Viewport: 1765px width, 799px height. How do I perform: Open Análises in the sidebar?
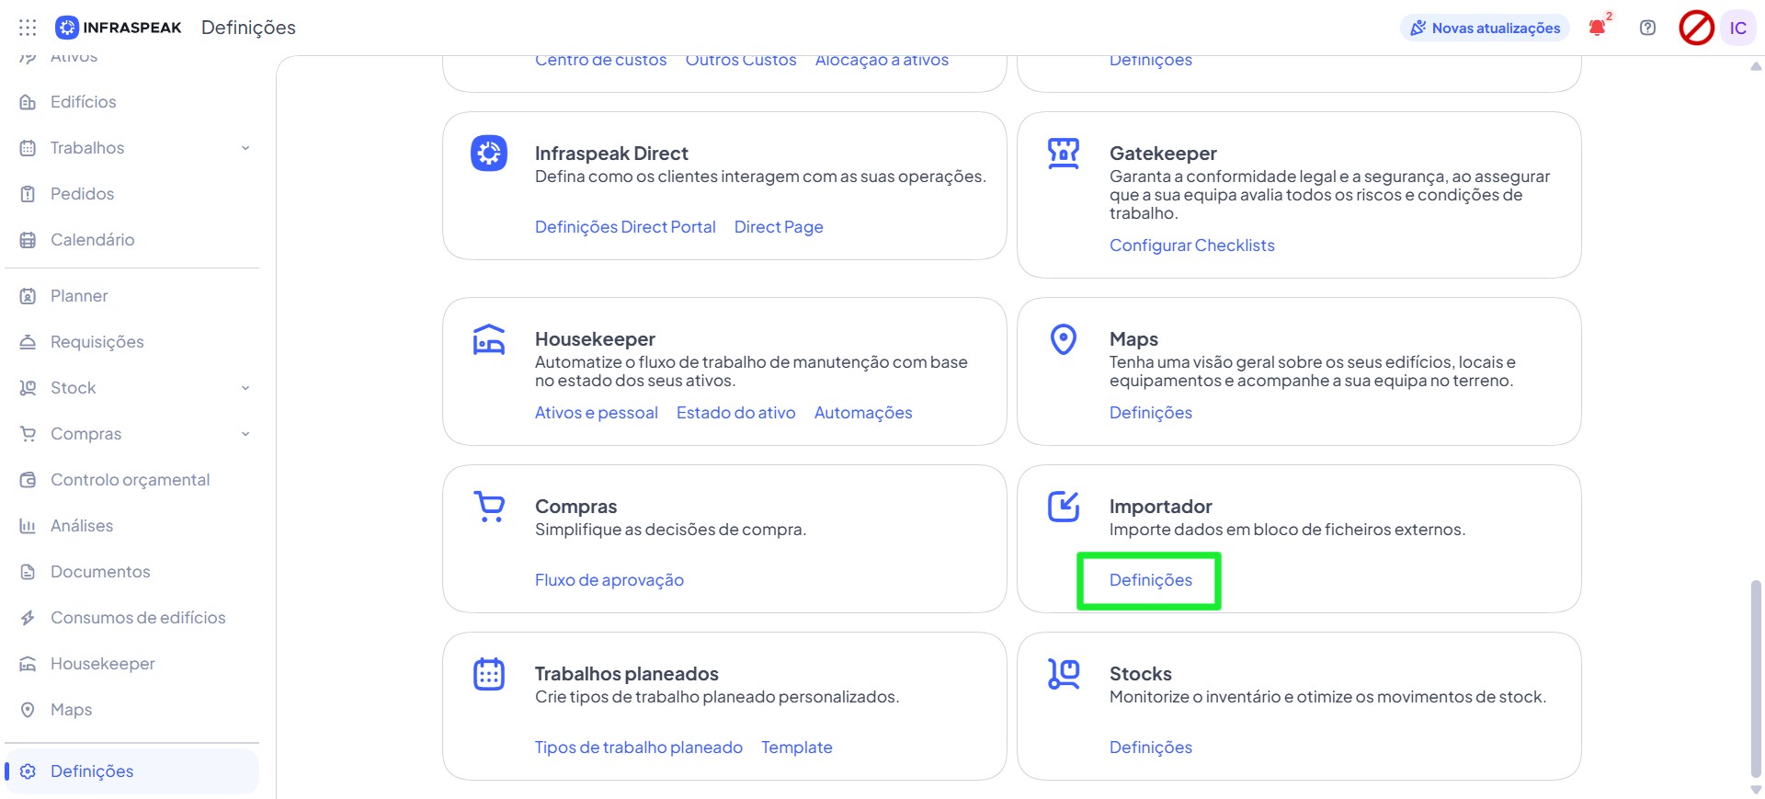point(82,526)
